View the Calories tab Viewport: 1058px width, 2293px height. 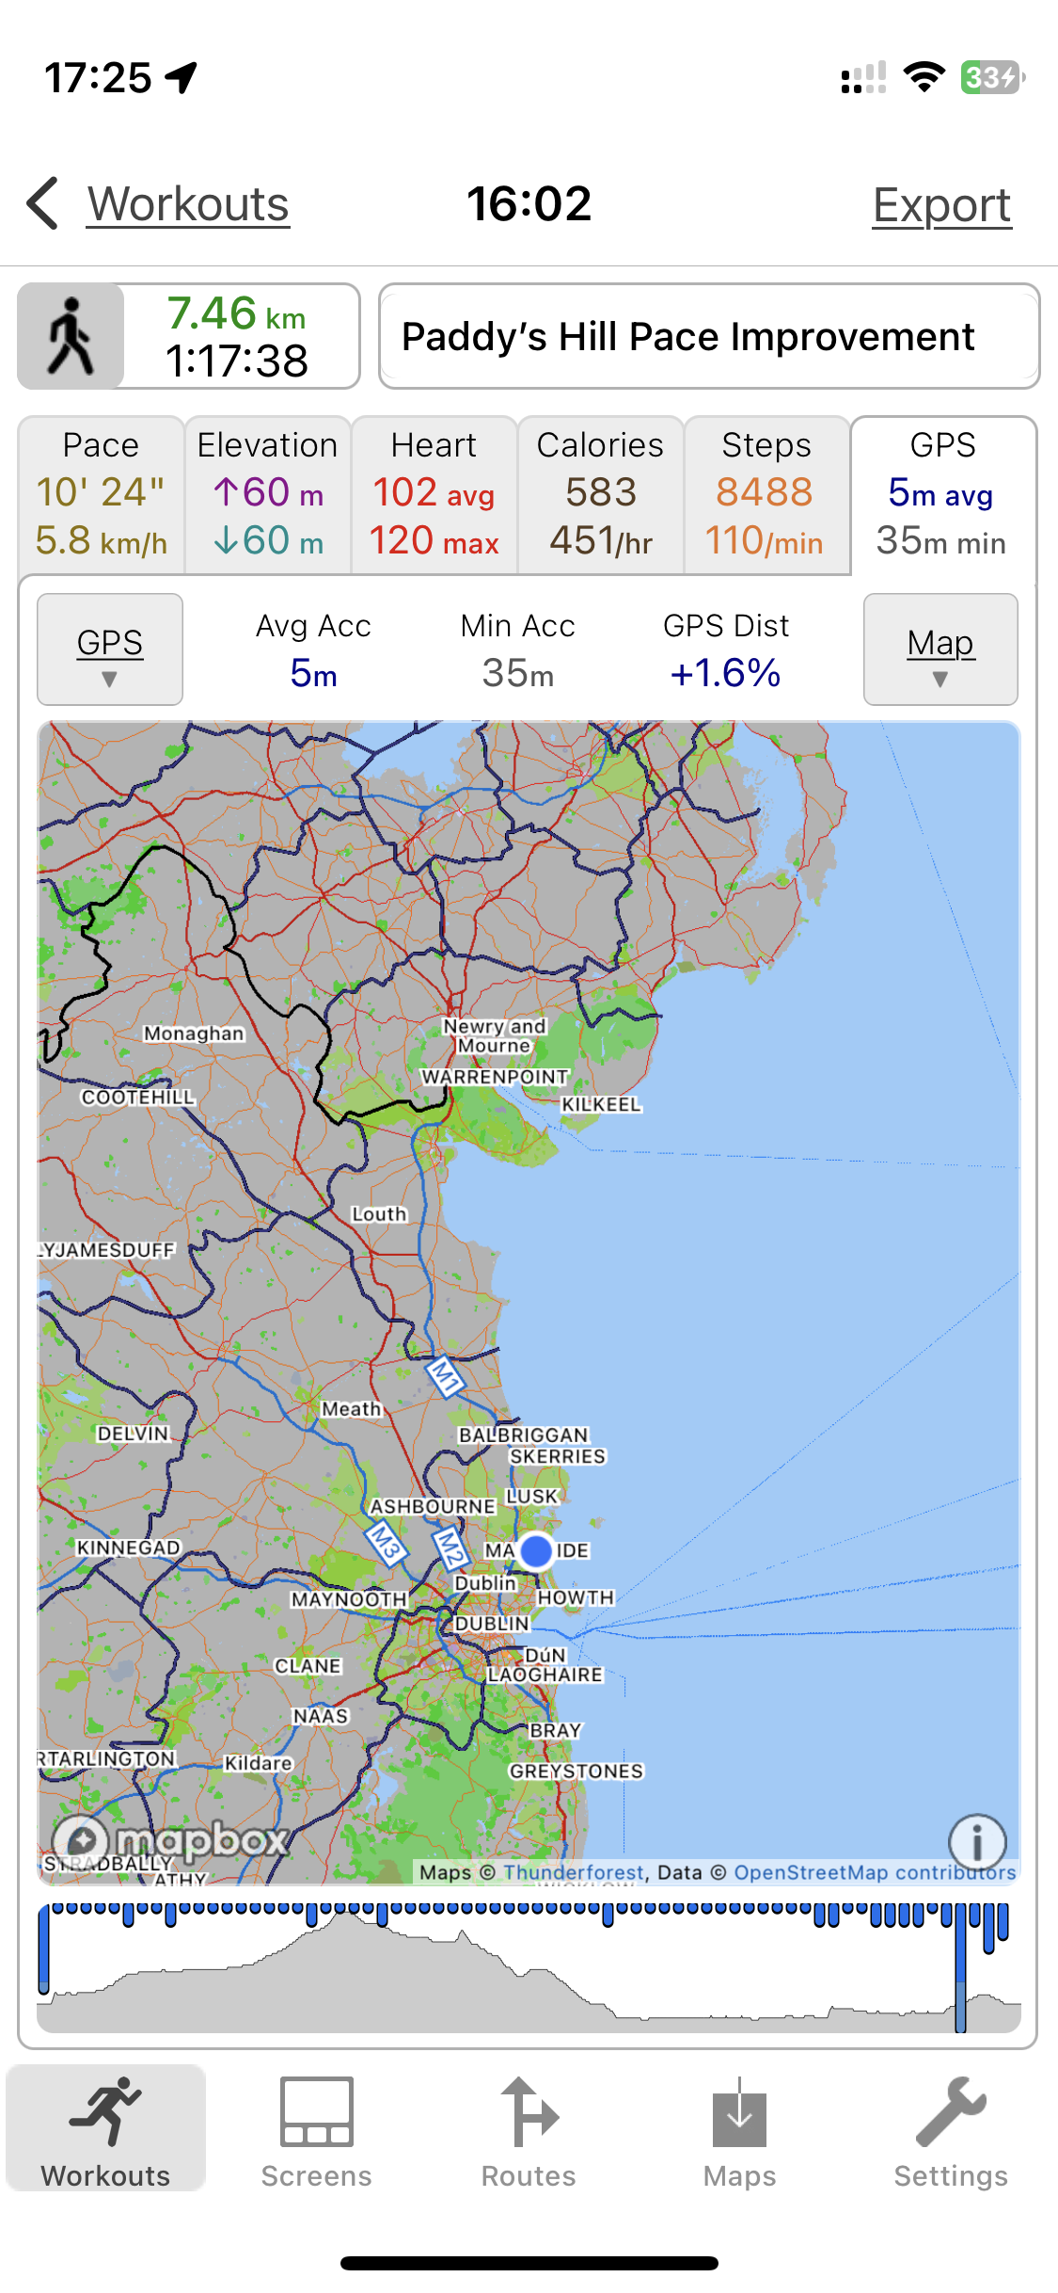600,494
